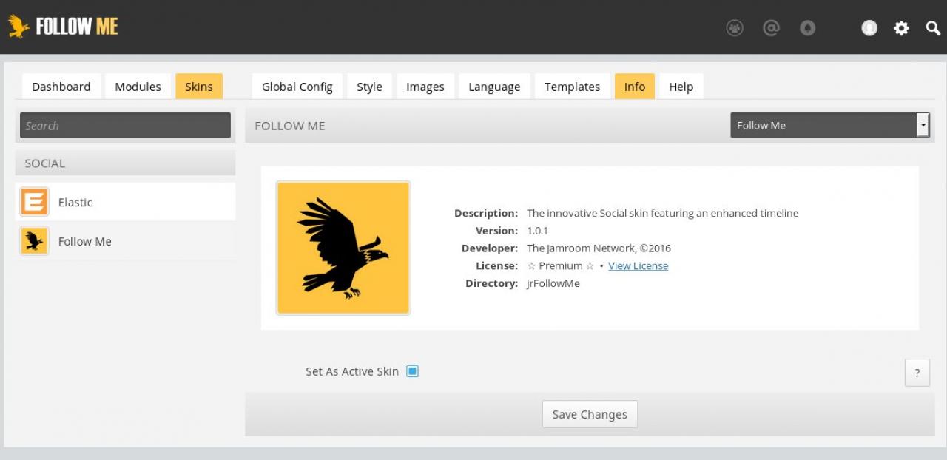Open the Follow Me skin dropdown
This screenshot has height=460, width=947.
click(x=829, y=125)
